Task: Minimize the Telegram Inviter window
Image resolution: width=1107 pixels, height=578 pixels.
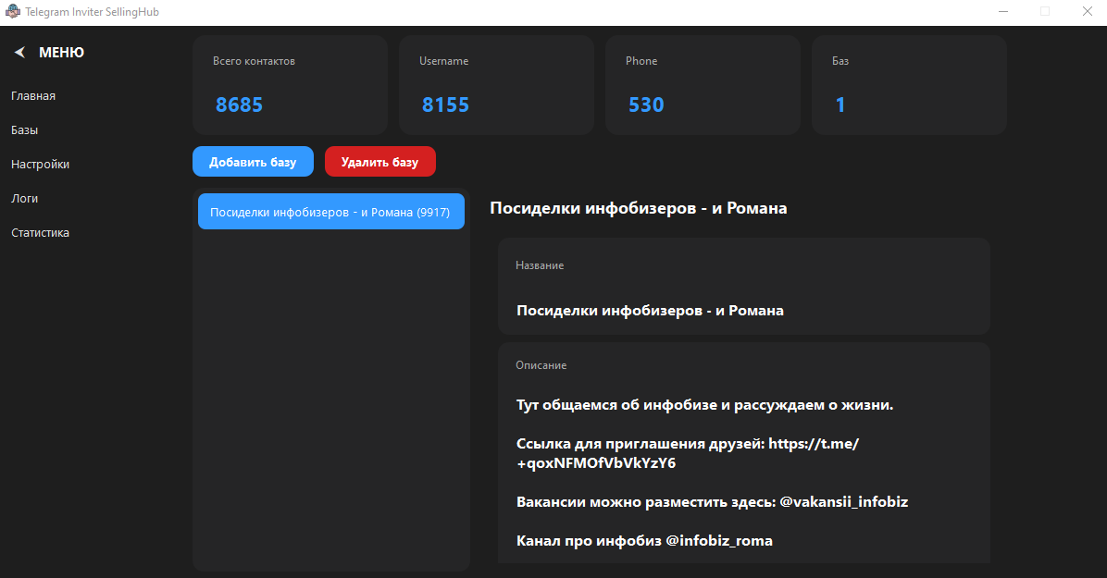Action: point(1003,12)
